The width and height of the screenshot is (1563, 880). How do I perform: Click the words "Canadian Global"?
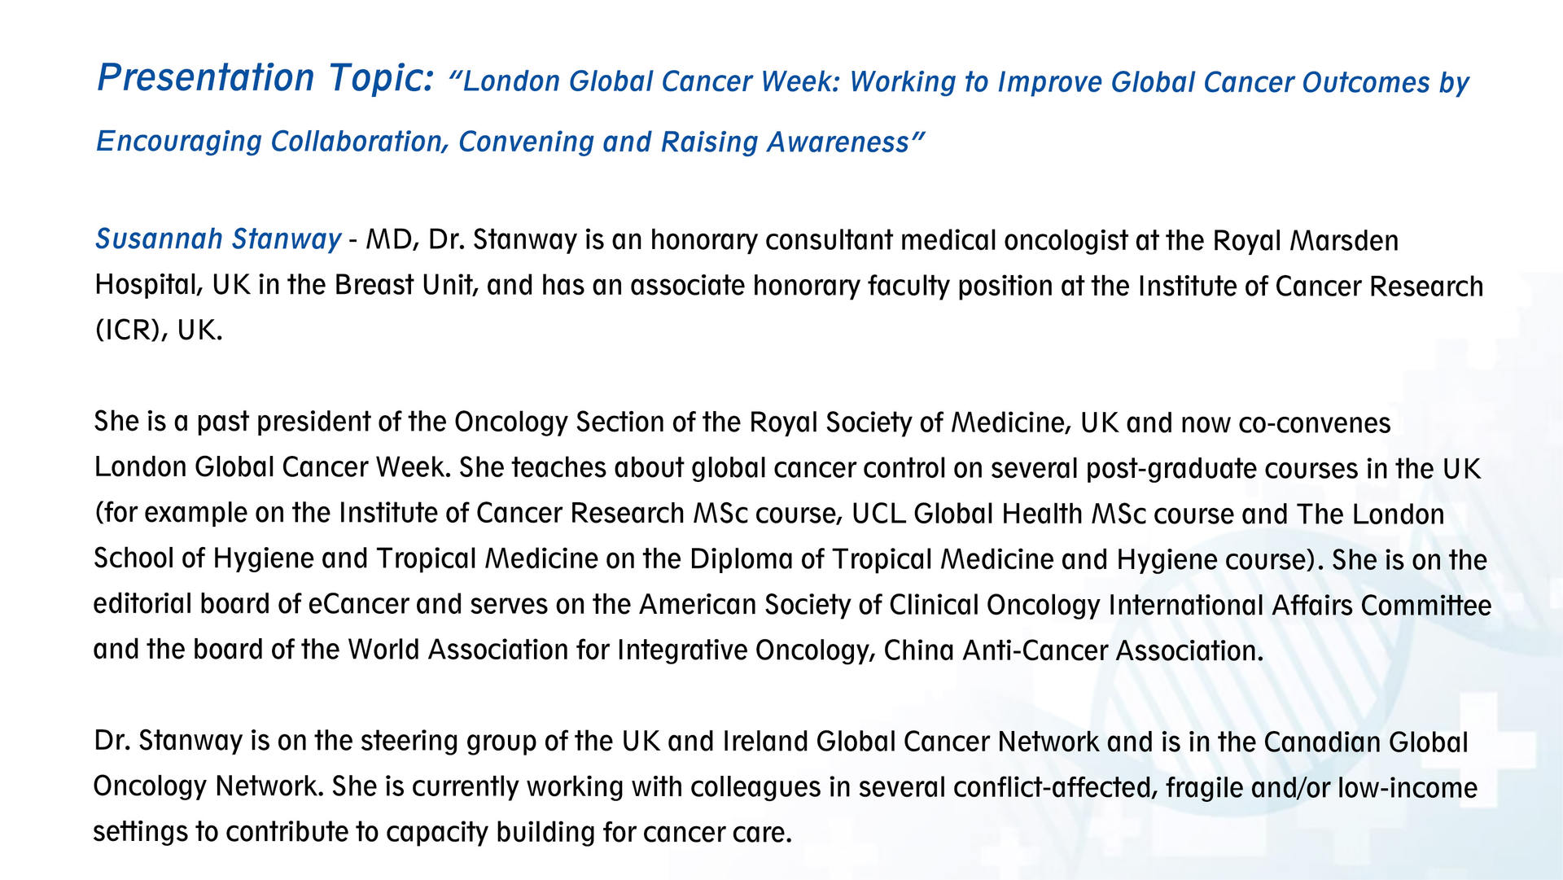pyautogui.click(x=1365, y=742)
